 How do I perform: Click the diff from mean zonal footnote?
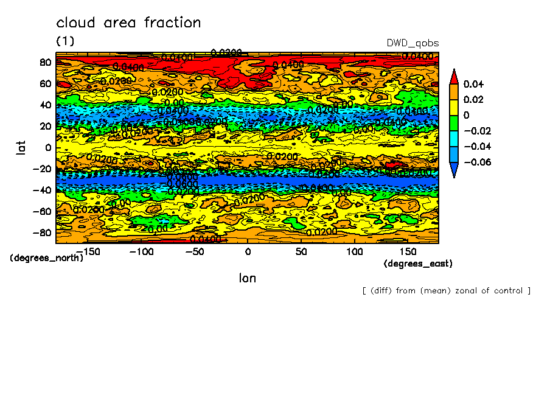(446, 291)
